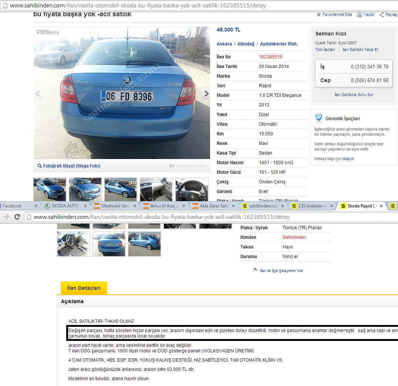Show the previous photo using the left arrow

[38, 94]
